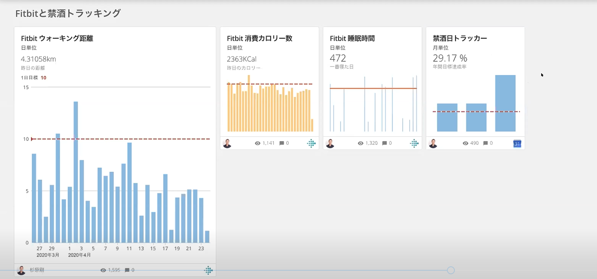Click user avatar on calories card
597x279 pixels.
click(227, 143)
